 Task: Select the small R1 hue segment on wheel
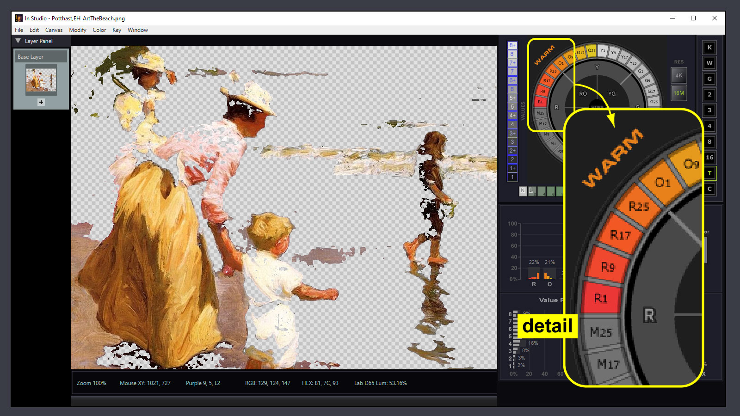point(540,102)
